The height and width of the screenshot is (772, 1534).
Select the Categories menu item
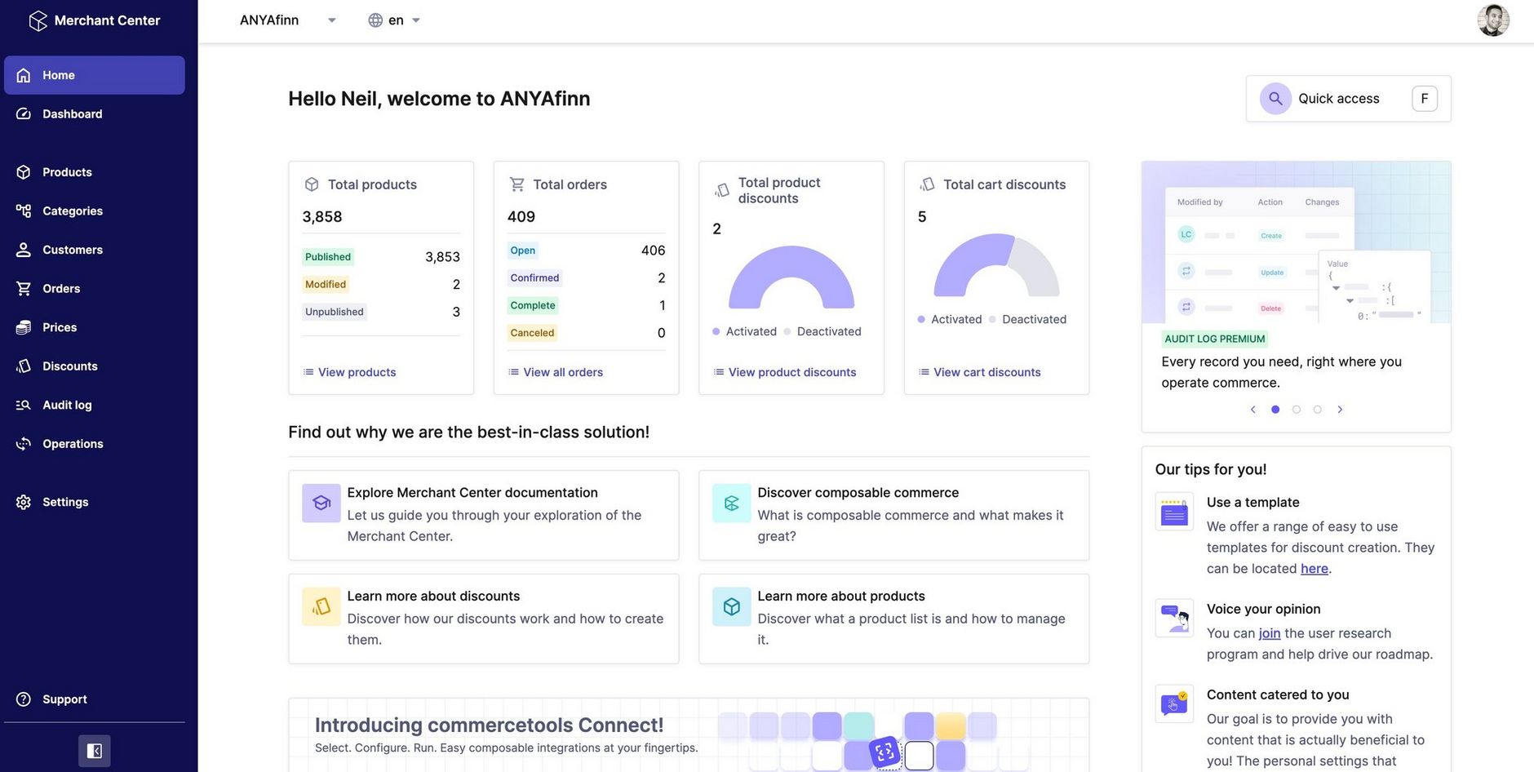coord(95,211)
